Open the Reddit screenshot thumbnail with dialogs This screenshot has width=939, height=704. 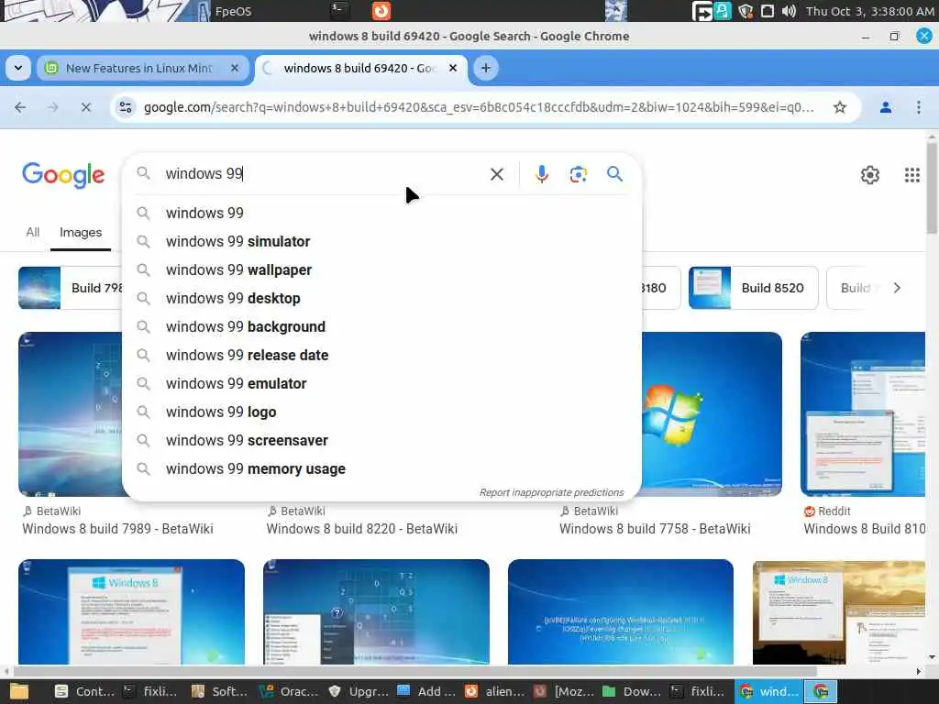(x=862, y=413)
